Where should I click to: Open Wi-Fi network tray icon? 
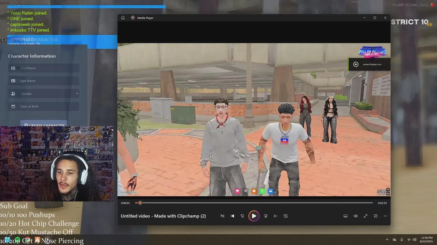[x=409, y=240]
